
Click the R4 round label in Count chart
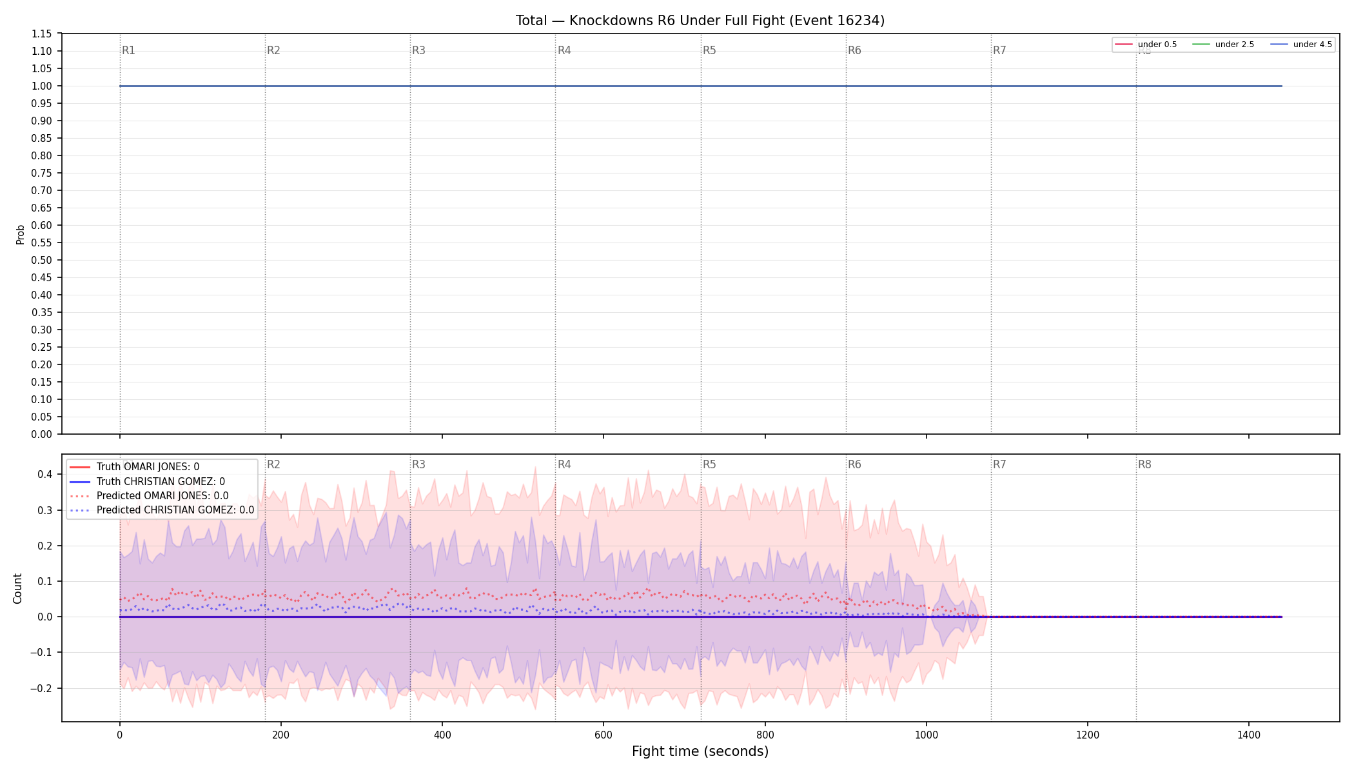564,464
